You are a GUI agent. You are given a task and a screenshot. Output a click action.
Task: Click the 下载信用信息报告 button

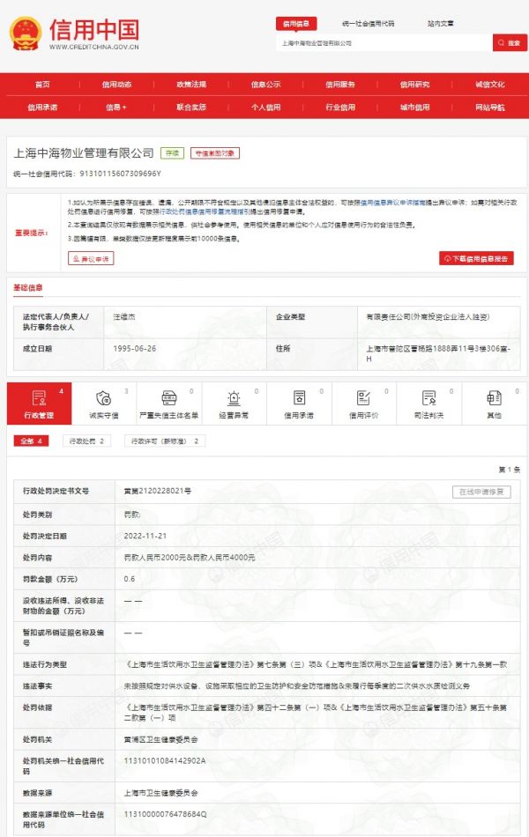476,259
